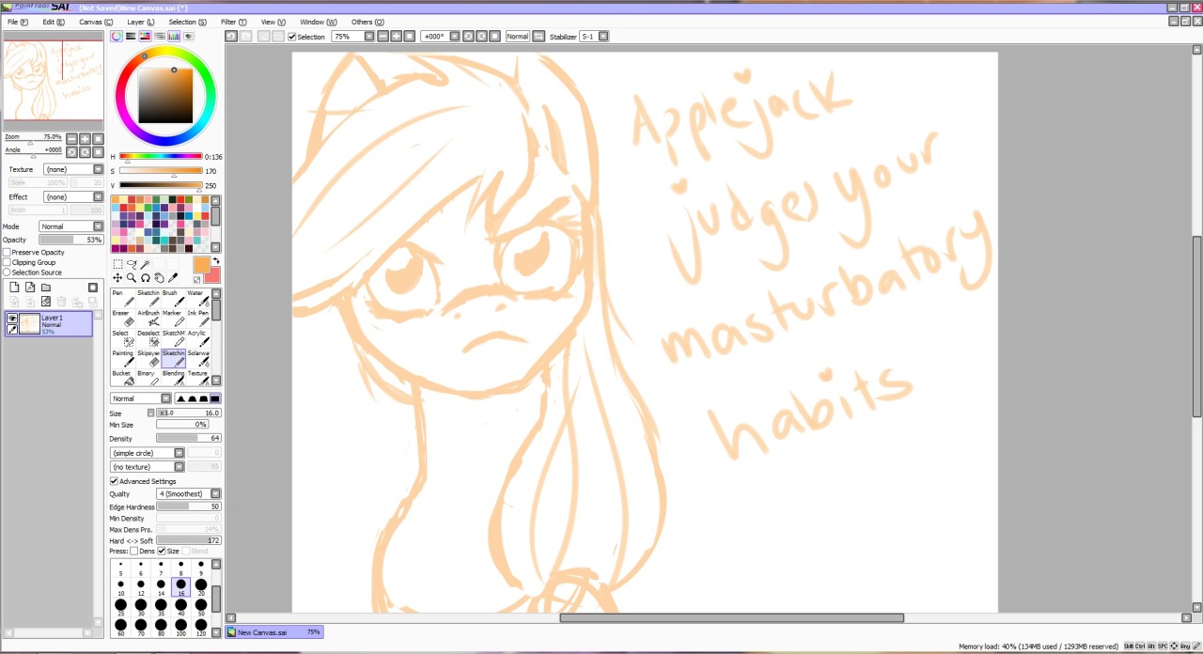Pick the move layer tool

(117, 278)
